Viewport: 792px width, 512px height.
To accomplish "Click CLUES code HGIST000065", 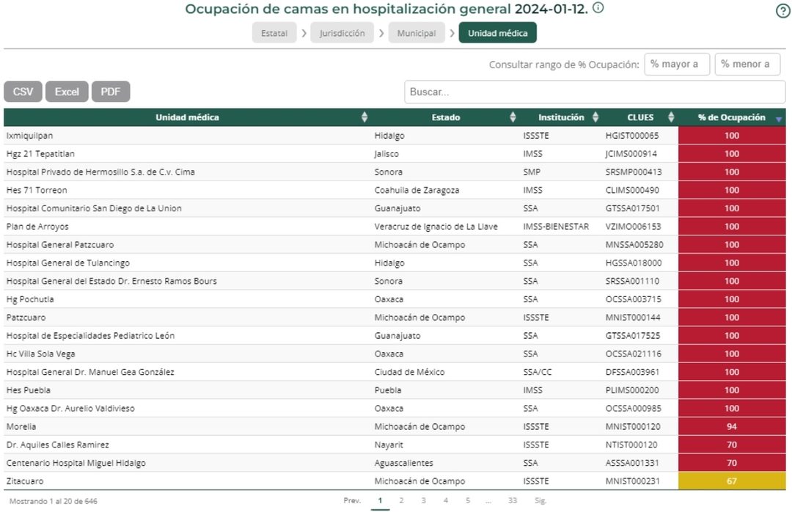I will [x=632, y=136].
